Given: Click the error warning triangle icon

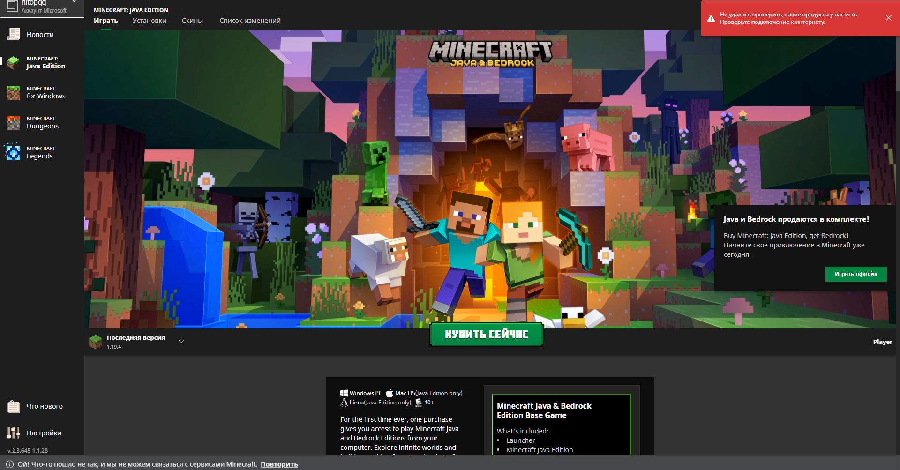Looking at the screenshot, I should pyautogui.click(x=711, y=18).
